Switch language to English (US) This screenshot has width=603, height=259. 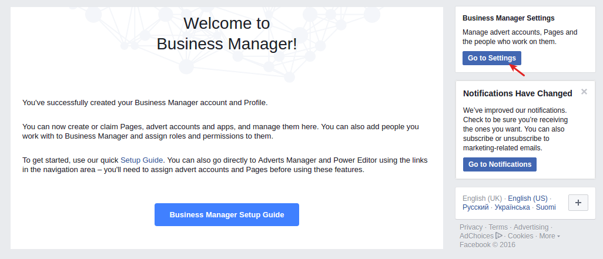click(528, 199)
